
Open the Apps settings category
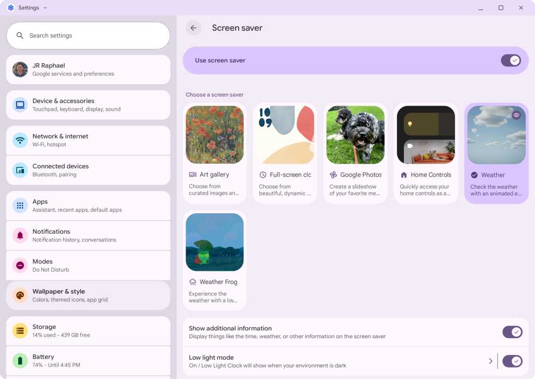coord(88,206)
